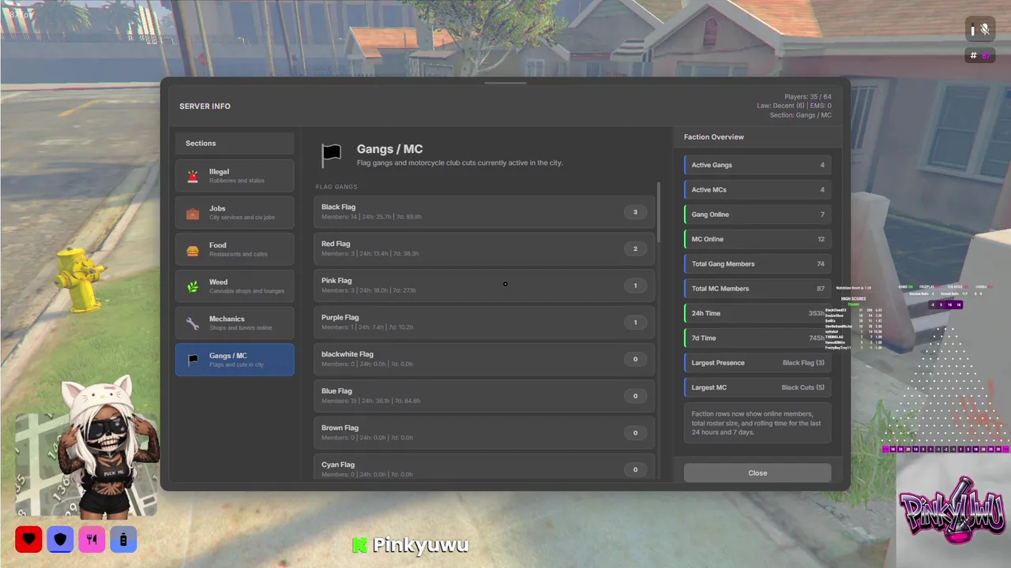Click the Sections sidebar heading

pyautogui.click(x=201, y=143)
